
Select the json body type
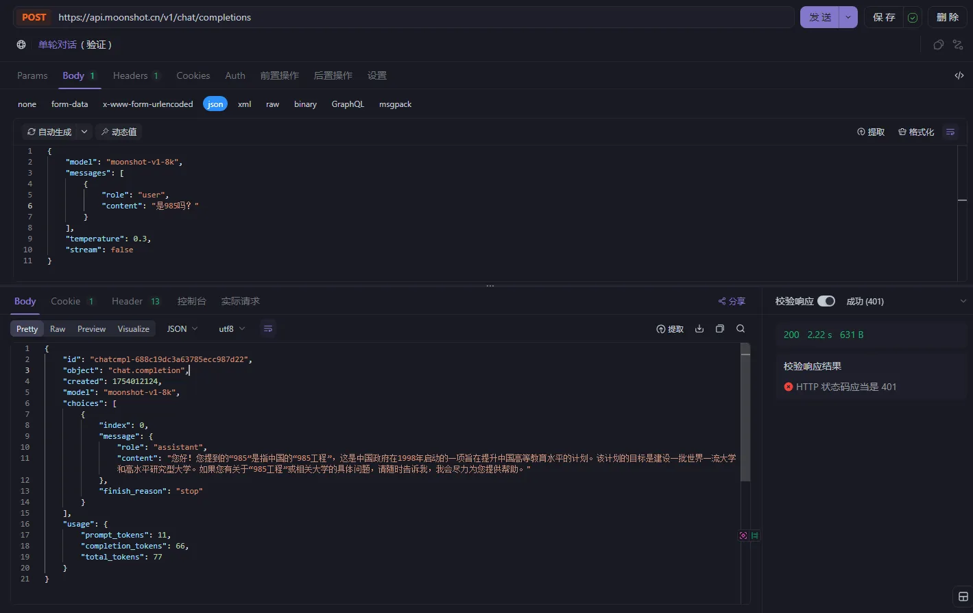[215, 104]
